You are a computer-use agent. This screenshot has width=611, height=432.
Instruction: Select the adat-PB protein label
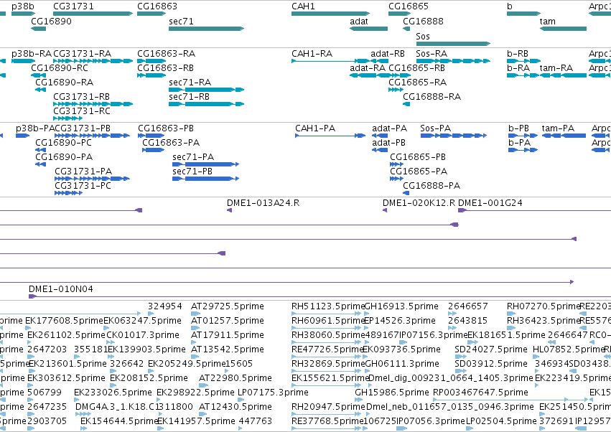pos(388,143)
